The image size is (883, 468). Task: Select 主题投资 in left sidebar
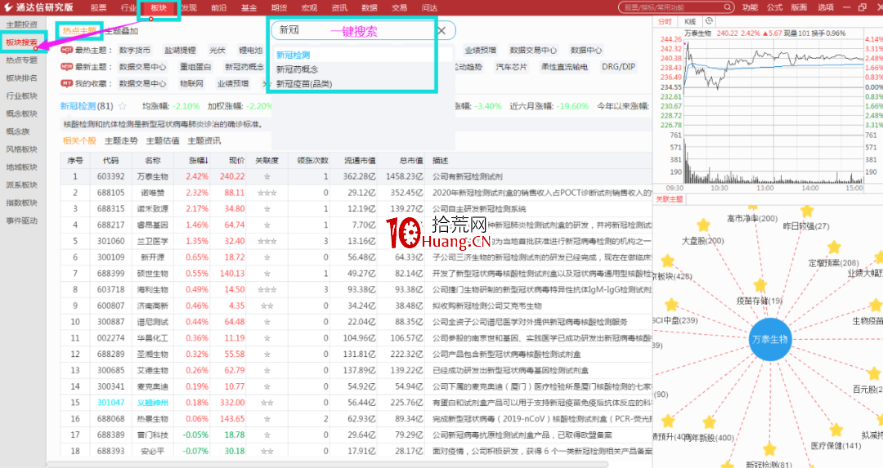point(21,25)
